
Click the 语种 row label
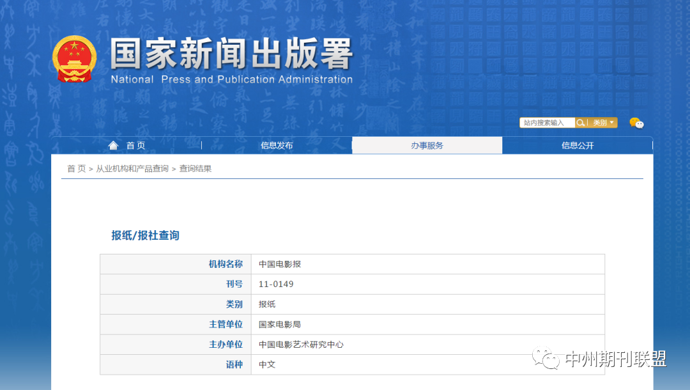pyautogui.click(x=234, y=364)
